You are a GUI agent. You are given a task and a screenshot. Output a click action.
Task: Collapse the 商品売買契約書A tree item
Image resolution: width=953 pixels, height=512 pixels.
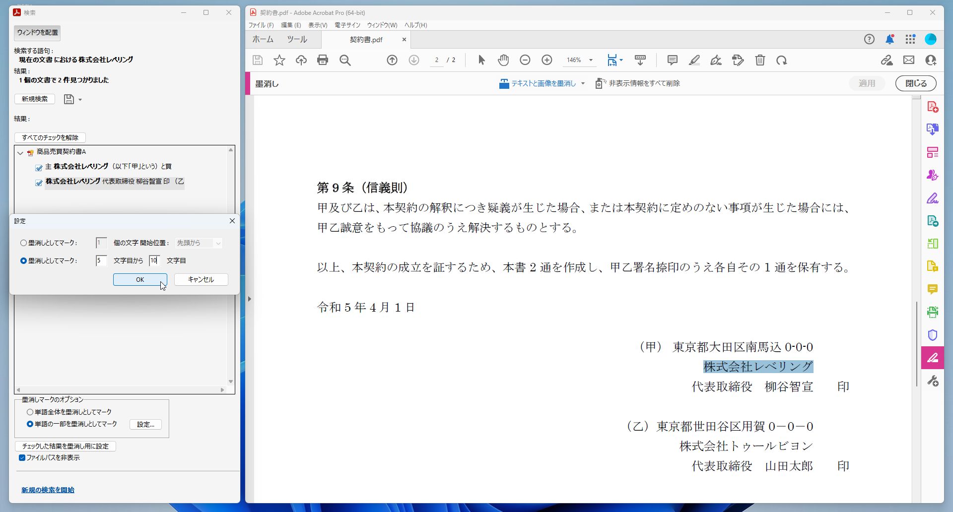tap(20, 153)
